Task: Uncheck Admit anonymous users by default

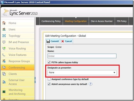Action: [x=49, y=84]
